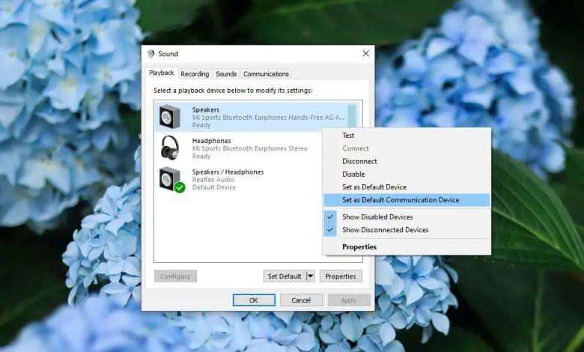Switch to the Communications tab
Screen dimensions: 584x352
(x=266, y=73)
